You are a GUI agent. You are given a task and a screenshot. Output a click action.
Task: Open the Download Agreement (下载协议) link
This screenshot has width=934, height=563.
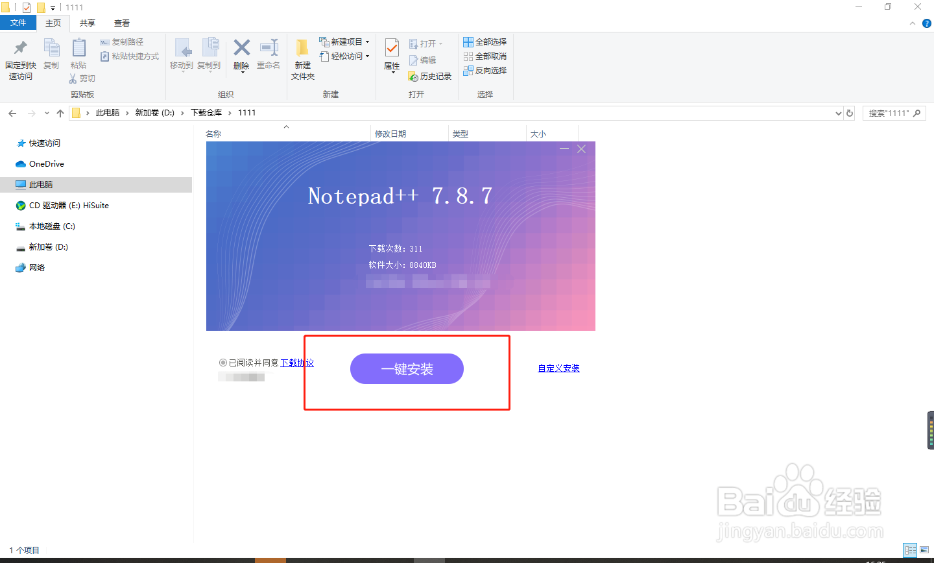pos(297,363)
